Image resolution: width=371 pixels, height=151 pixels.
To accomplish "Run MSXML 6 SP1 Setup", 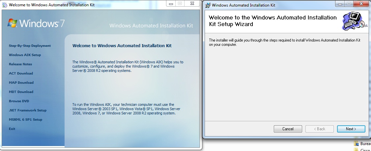I will (25, 120).
